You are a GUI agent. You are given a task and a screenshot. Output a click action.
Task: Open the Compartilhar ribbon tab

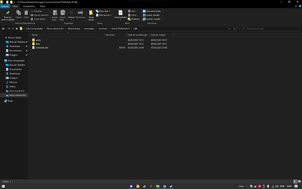pyautogui.click(x=29, y=7)
